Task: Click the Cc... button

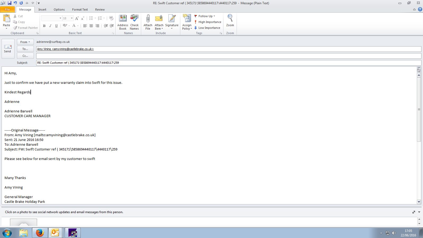Action: 25,56
